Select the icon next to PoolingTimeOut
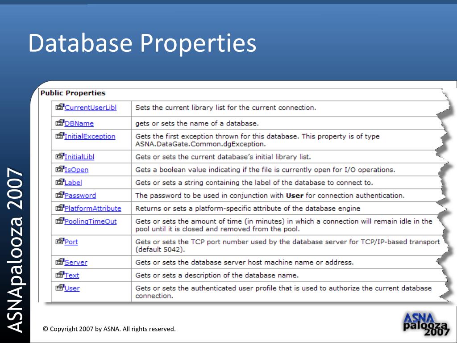457x343 pixels. (60, 221)
